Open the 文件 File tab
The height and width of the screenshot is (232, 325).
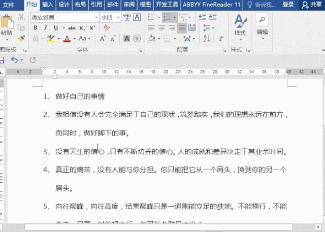coord(9,5)
